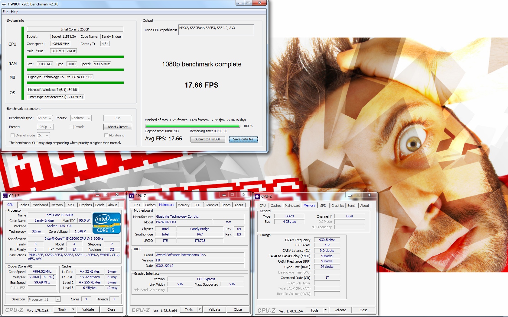Click the Save data file button

point(243,139)
